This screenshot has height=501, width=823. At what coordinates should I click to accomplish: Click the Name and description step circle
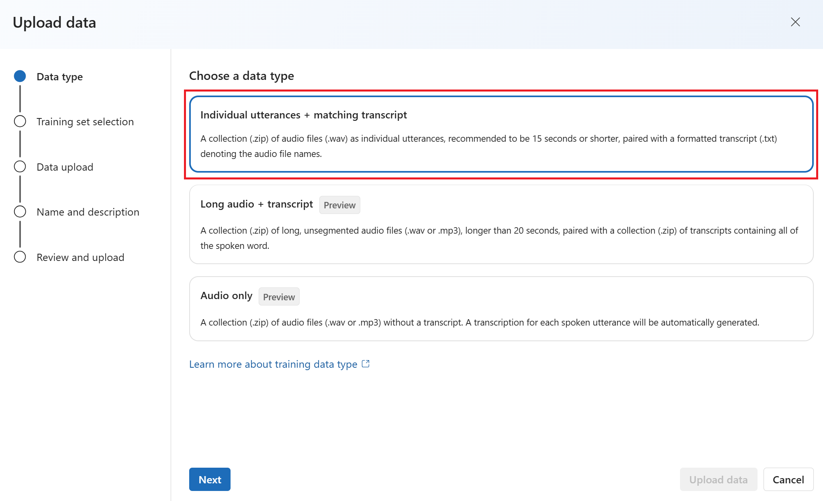point(20,212)
